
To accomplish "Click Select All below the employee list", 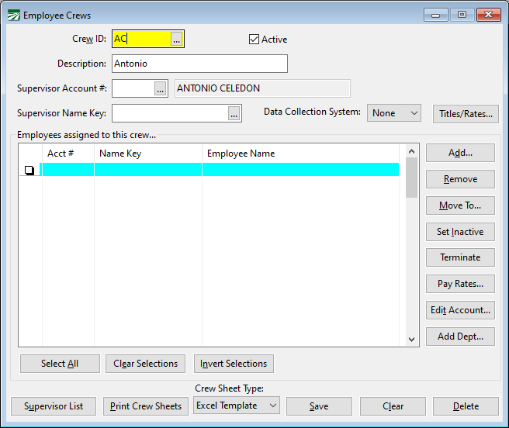I will tap(60, 364).
